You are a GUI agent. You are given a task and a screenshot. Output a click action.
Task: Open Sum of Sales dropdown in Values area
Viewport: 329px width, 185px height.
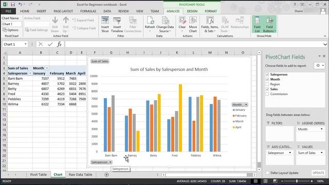click(322, 153)
